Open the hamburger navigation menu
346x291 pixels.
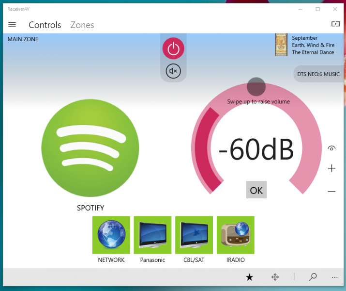[12, 25]
